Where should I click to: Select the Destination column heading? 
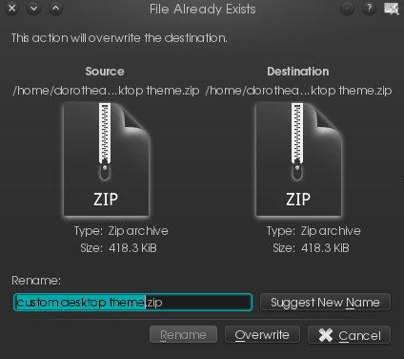click(x=298, y=72)
